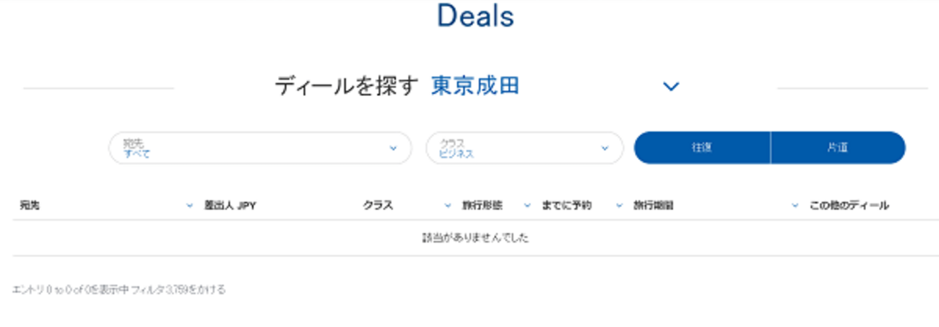Select the 往復 round-trip option
939x327 pixels.
(x=701, y=148)
